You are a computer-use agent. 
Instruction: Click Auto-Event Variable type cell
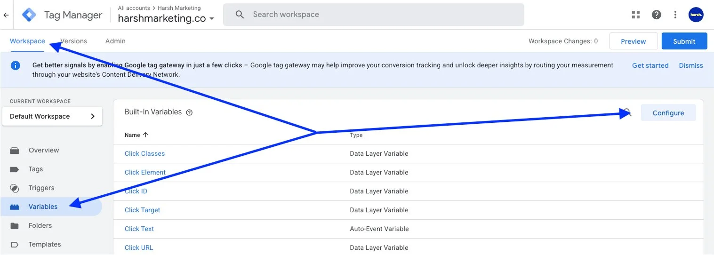click(379, 229)
